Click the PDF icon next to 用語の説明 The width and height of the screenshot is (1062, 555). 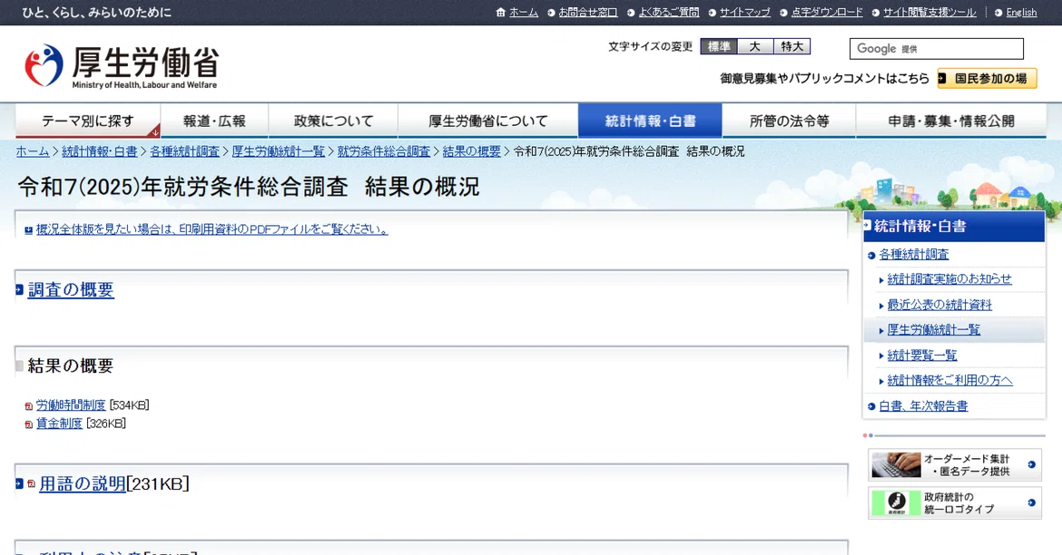pos(31,483)
